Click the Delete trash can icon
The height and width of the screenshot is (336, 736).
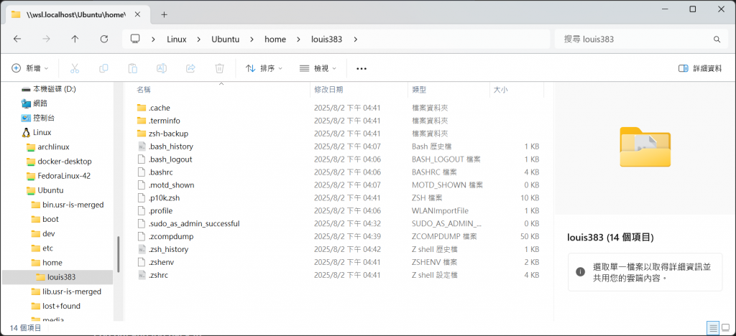pyautogui.click(x=219, y=68)
